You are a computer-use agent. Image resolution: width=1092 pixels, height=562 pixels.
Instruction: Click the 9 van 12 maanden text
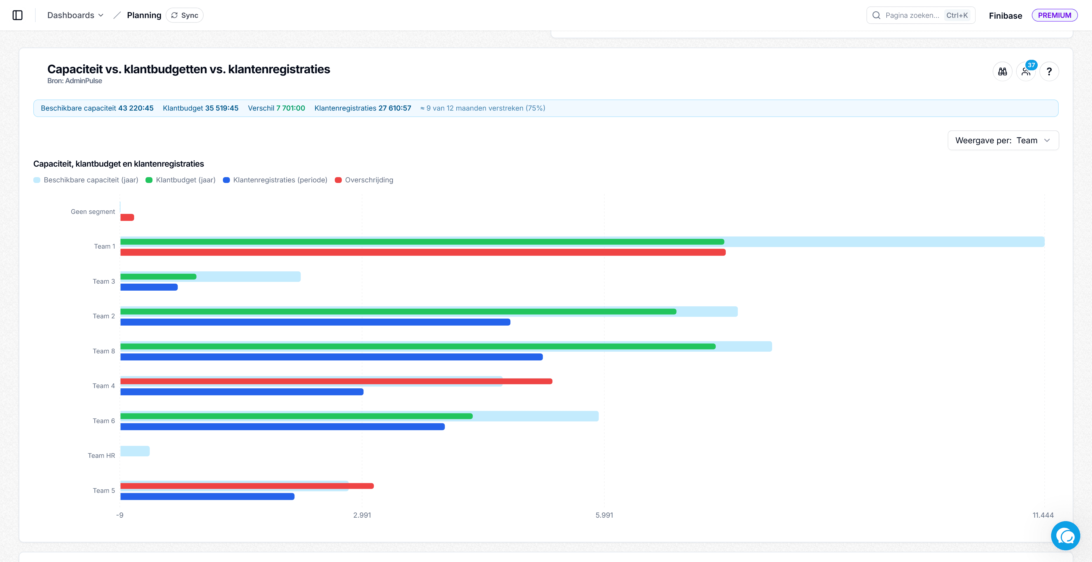pos(483,108)
